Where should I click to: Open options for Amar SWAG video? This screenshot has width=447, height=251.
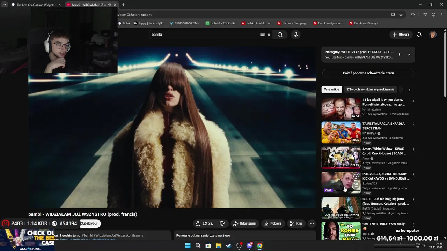click(x=413, y=149)
